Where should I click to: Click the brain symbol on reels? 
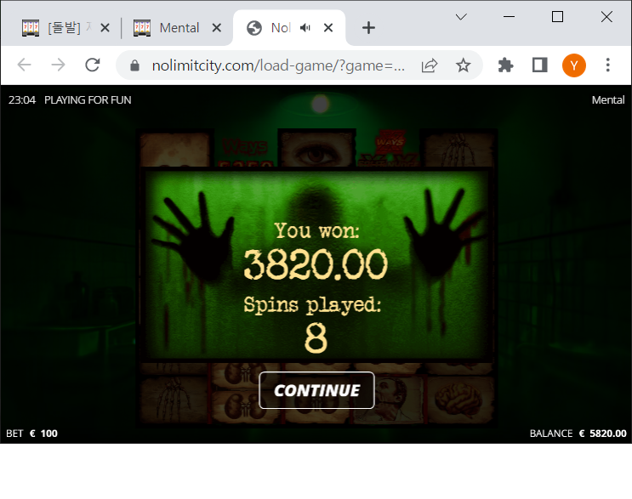(x=458, y=400)
